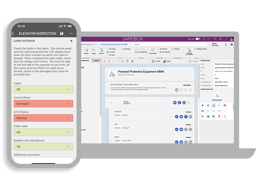Open the LCD Display dropdown showing Missing
The height and width of the screenshot is (192, 256).
click(43, 118)
